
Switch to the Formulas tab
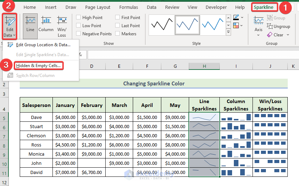pos(129,7)
